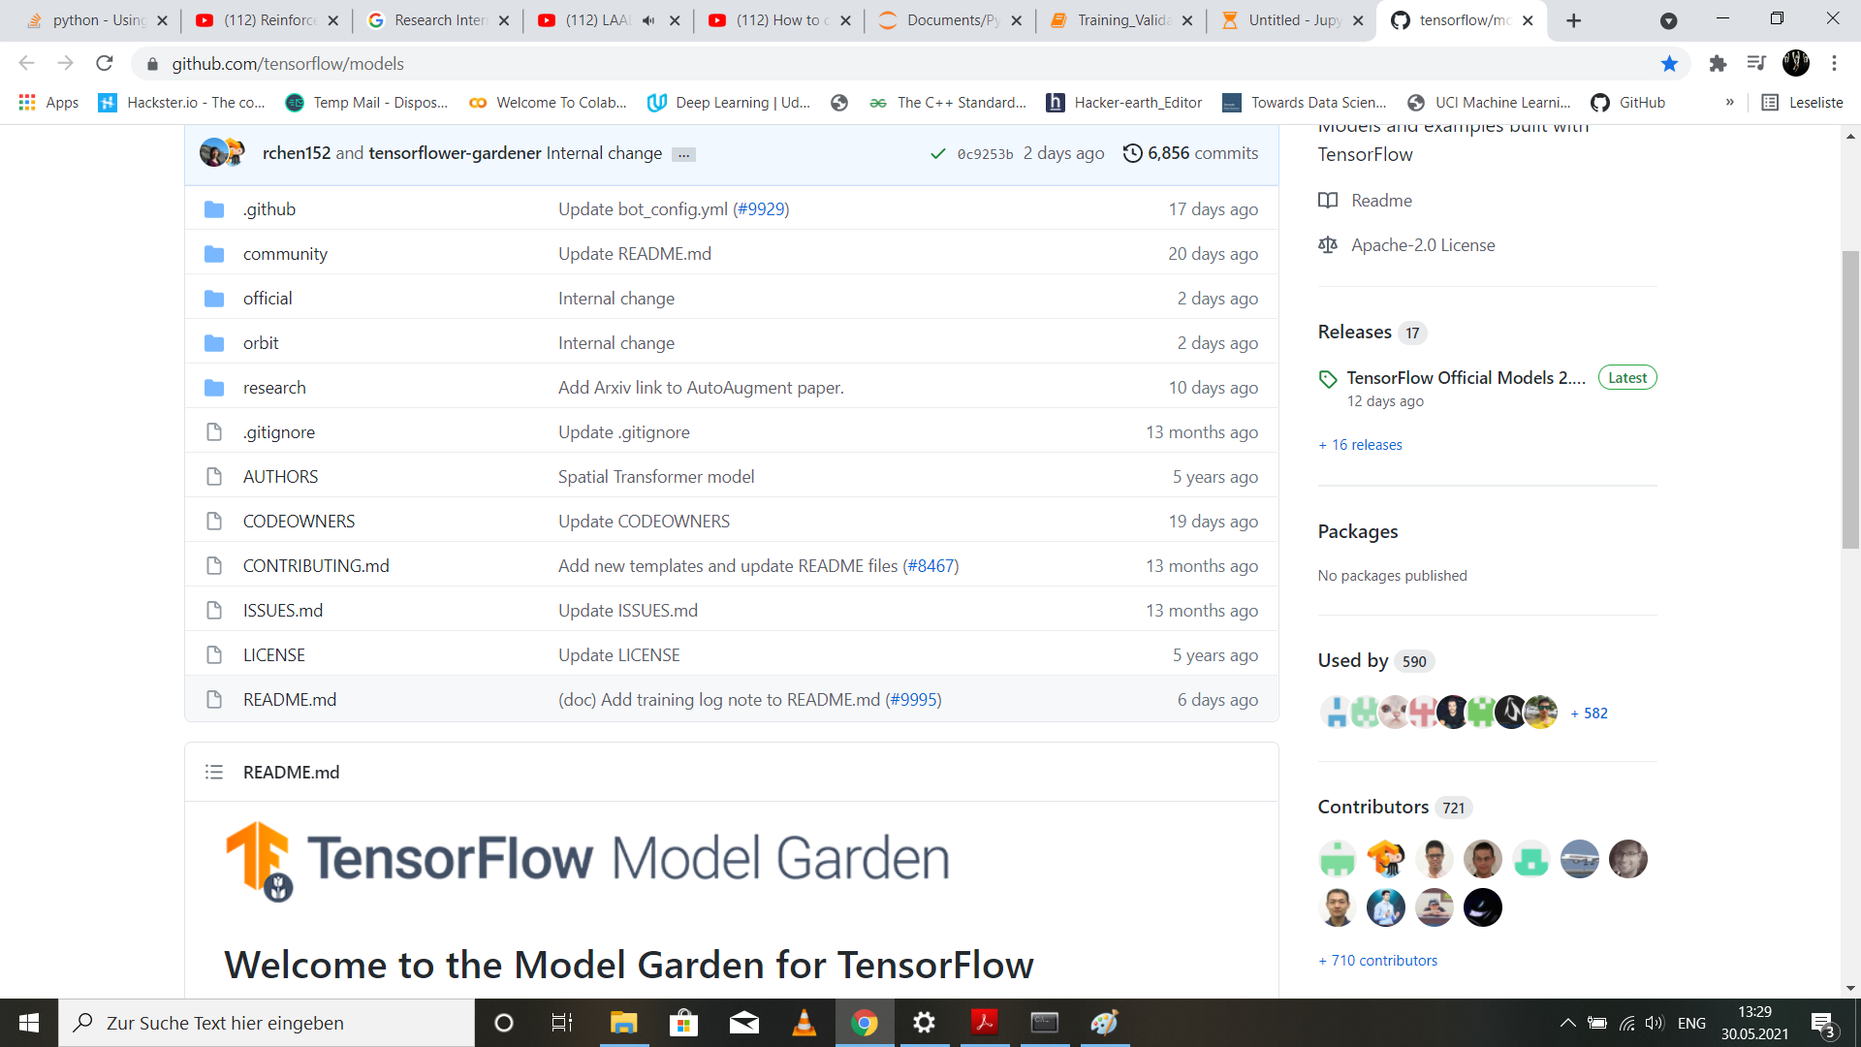Click the verified commit checkmark

(x=936, y=152)
